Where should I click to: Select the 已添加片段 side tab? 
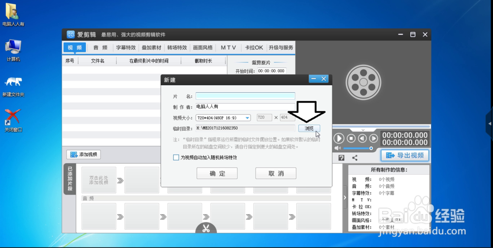click(70, 179)
